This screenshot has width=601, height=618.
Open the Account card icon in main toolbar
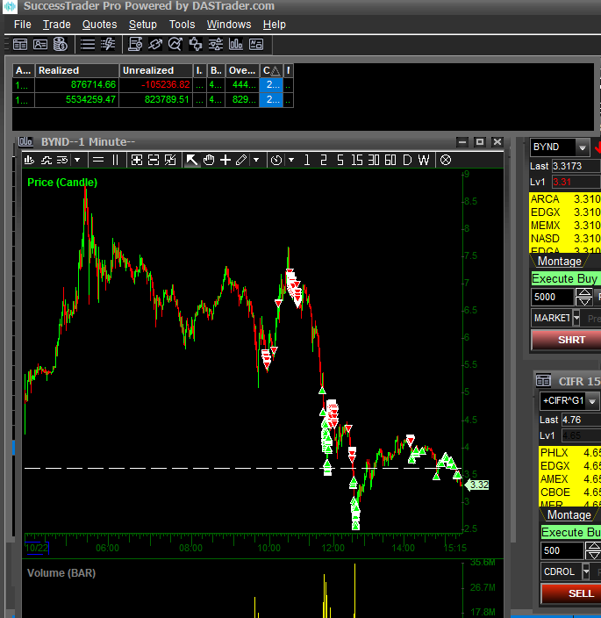pyautogui.click(x=40, y=45)
